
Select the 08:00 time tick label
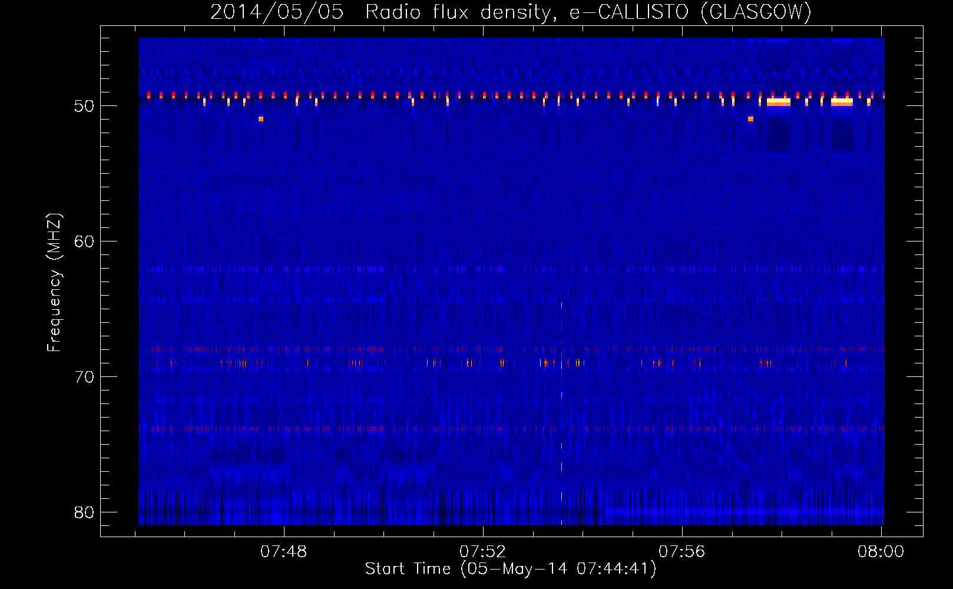click(881, 552)
